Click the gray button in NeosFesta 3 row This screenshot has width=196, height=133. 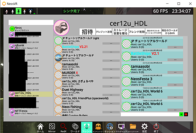(175, 85)
